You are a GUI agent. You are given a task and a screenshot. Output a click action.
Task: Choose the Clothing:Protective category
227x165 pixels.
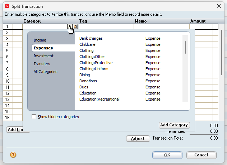[96, 63]
